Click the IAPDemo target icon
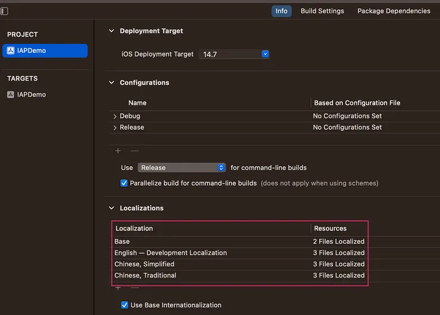440x315 pixels. pos(11,95)
